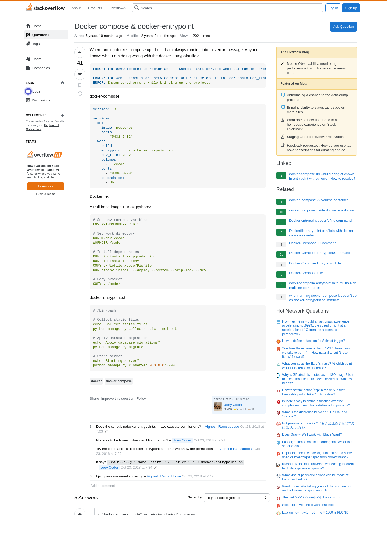Open Joey Coder's profile in asked card
The image size is (387, 538).
(233, 405)
